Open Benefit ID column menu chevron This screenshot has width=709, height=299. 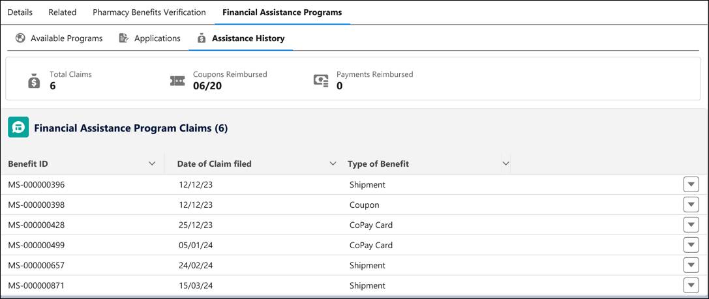point(152,164)
